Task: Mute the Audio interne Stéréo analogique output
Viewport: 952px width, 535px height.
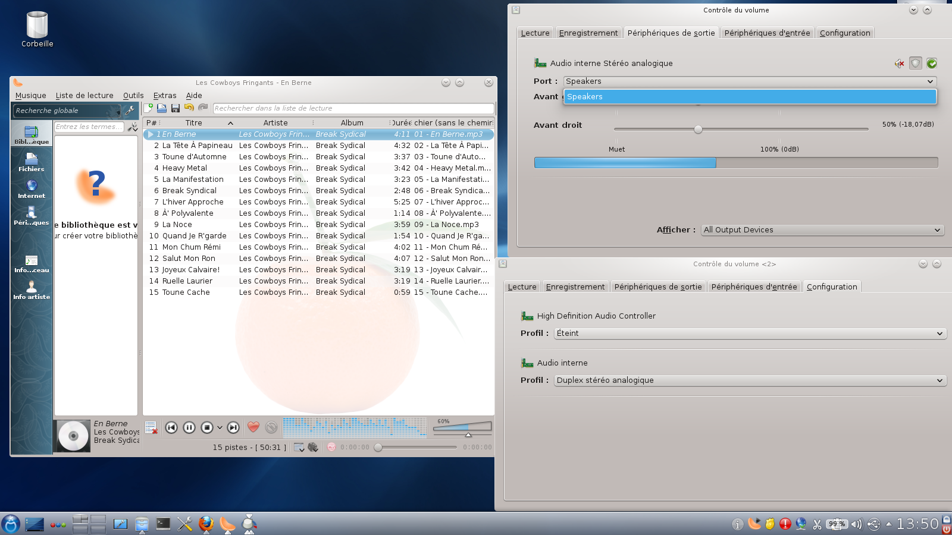Action: pyautogui.click(x=900, y=64)
